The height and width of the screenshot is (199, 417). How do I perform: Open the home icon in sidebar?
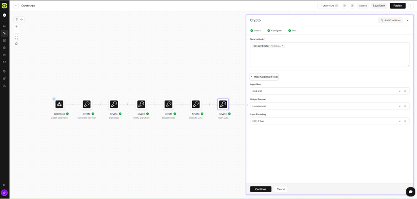pyautogui.click(x=4, y=26)
